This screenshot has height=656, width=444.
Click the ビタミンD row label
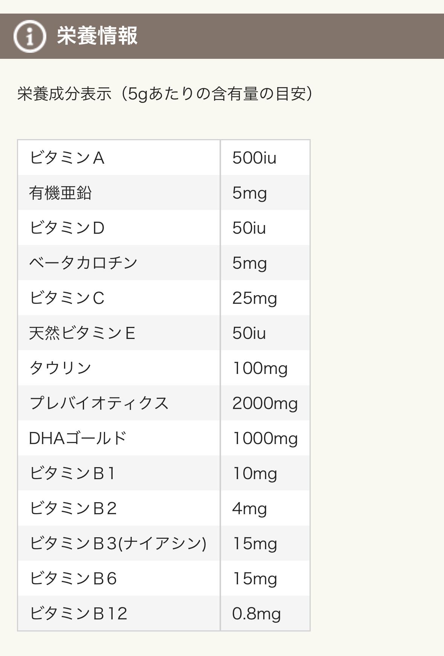[x=67, y=228]
